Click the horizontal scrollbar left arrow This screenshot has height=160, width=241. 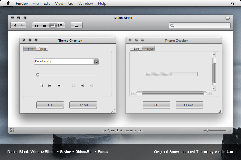point(133,93)
